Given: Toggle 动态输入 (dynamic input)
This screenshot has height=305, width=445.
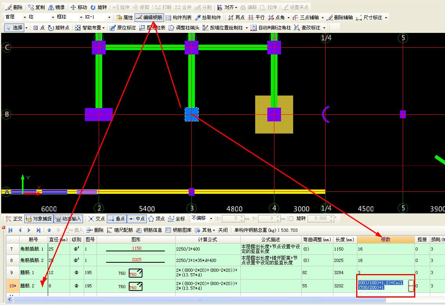Looking at the screenshot, I should coord(68,219).
